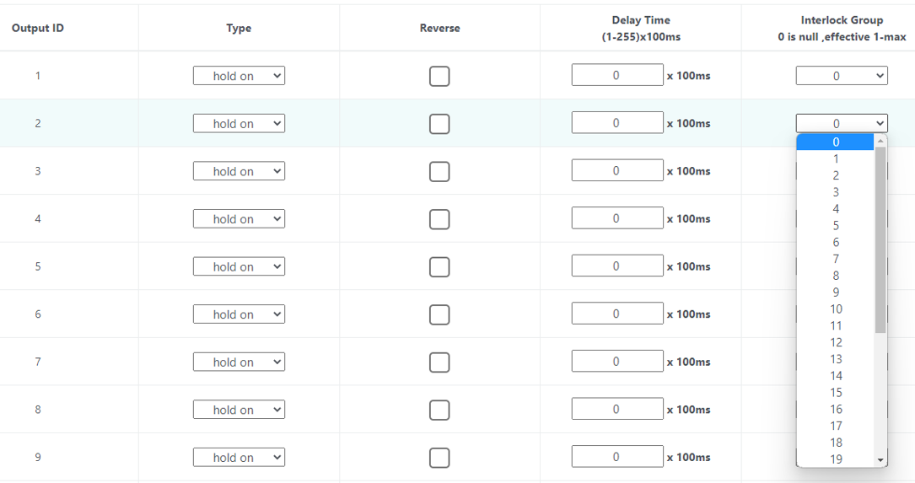The width and height of the screenshot is (915, 483).
Task: Open the Type dropdown for output 1
Action: click(239, 76)
